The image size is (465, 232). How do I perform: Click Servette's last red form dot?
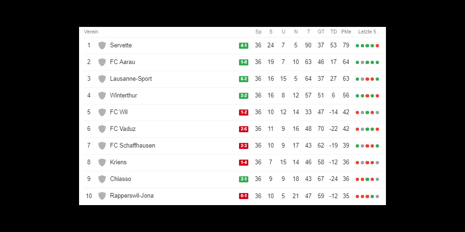pos(377,46)
